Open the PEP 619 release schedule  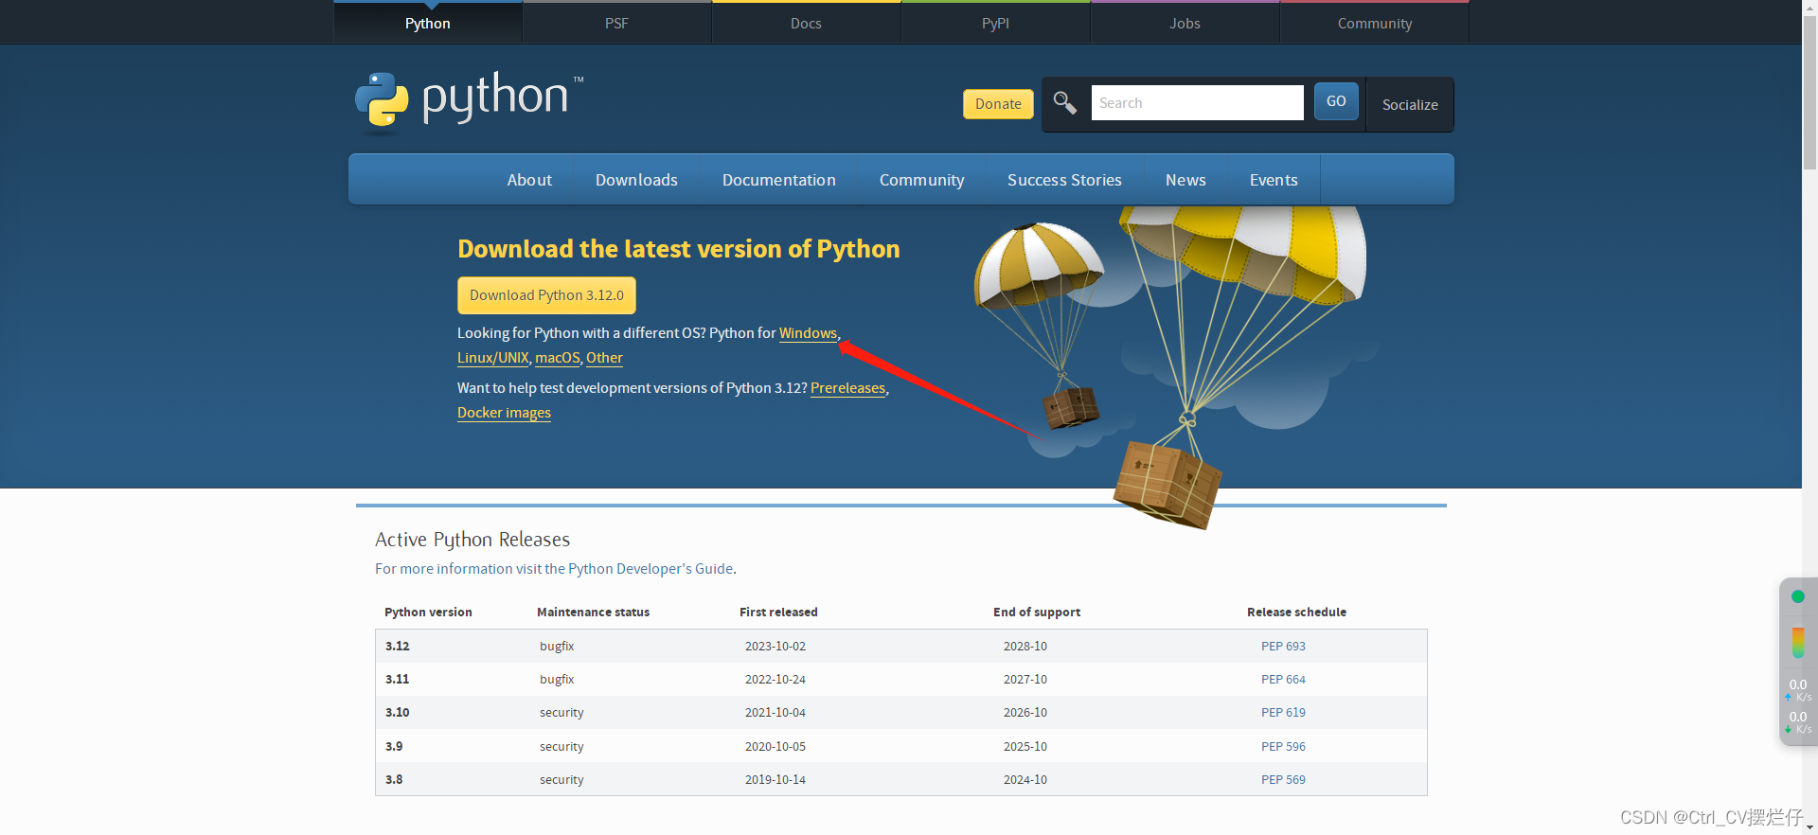(x=1283, y=713)
